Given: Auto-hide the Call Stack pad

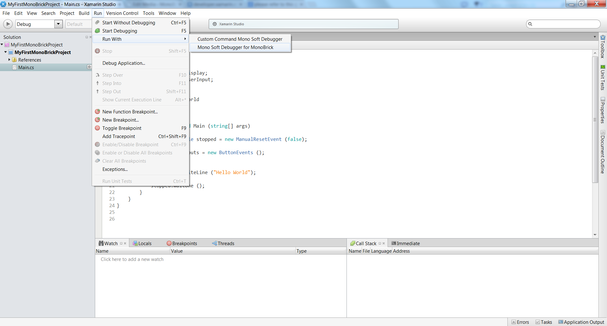Looking at the screenshot, I should click(380, 243).
